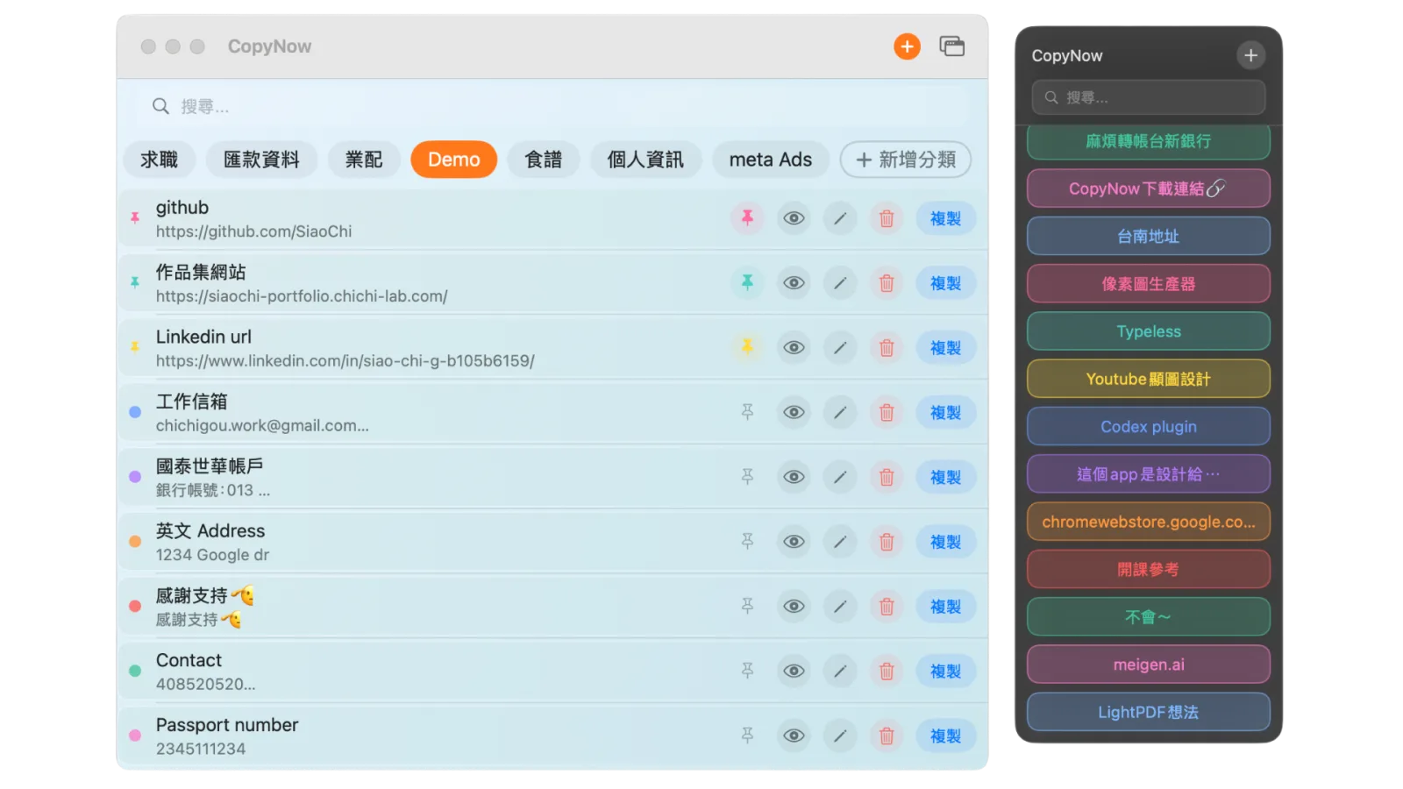1403x789 pixels.
Task: Edit the 工作信箱 entry
Action: 840,412
